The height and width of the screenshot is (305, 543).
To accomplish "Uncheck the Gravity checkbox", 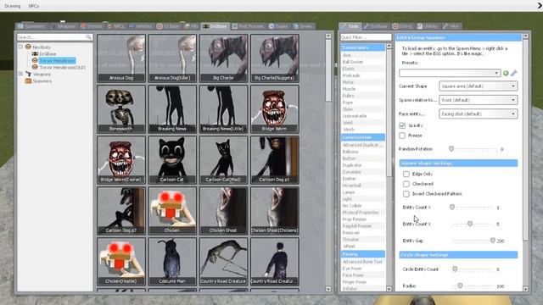I will (402, 125).
